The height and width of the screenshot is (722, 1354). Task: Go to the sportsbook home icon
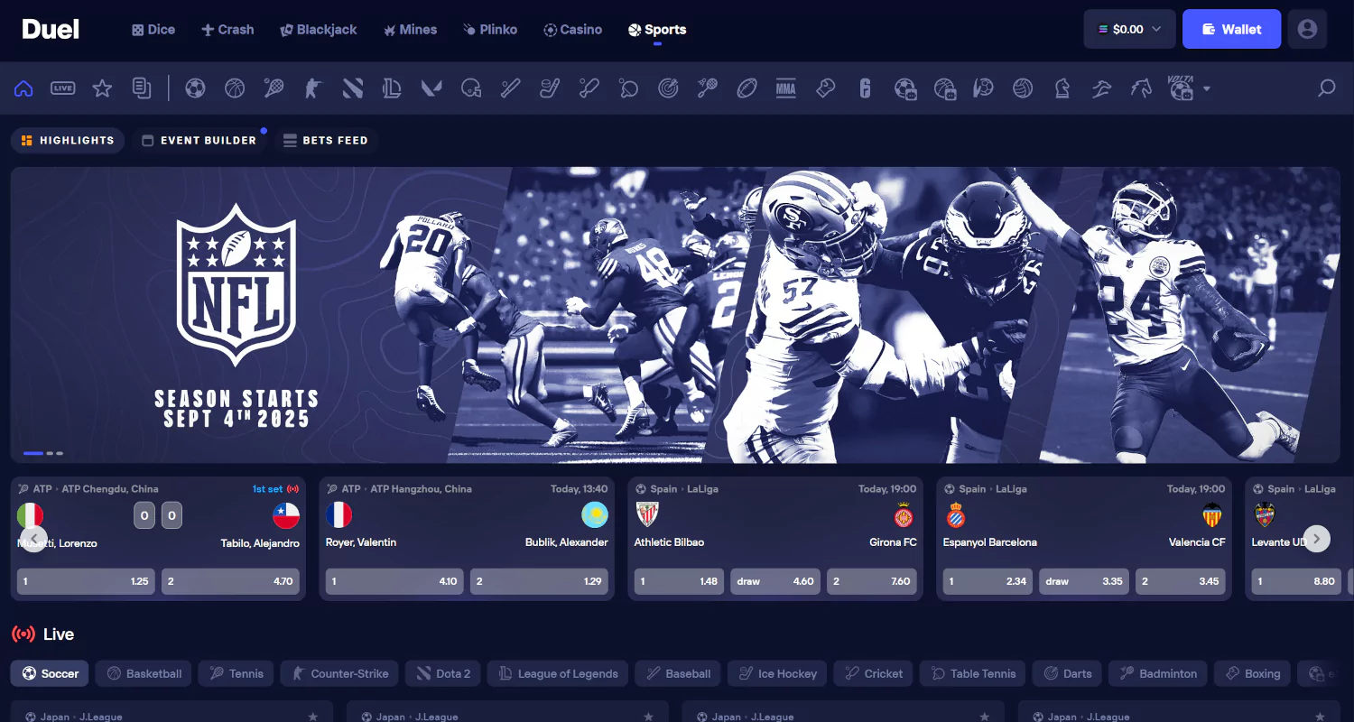(23, 88)
